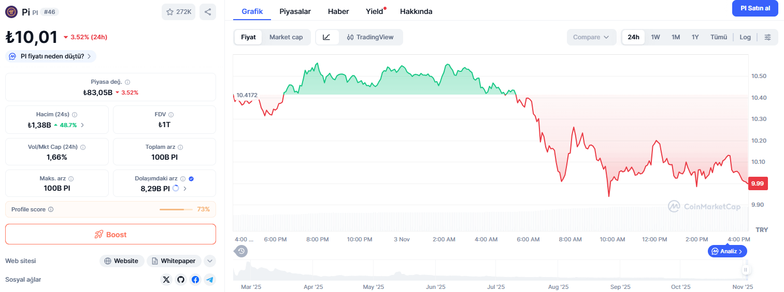Expand more website links chevron
The width and height of the screenshot is (784, 292).
[x=210, y=261]
